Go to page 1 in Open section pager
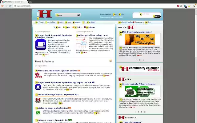This screenshot has width=197, height=123. coord(135,112)
